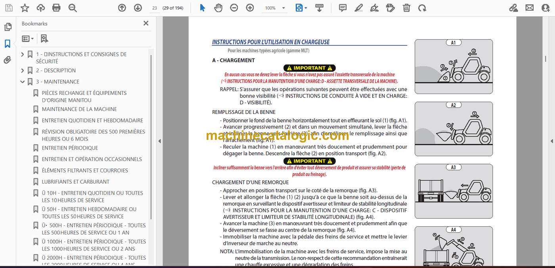Image resolution: width=555 pixels, height=268 pixels.
Task: Go to next page arrow
Action: pyautogui.click(x=138, y=8)
